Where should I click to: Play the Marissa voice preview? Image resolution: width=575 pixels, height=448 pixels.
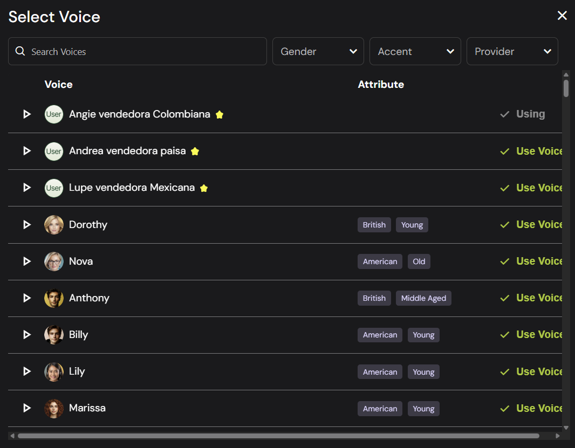[x=27, y=408]
